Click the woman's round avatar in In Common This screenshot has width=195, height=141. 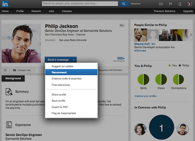pos(140,129)
